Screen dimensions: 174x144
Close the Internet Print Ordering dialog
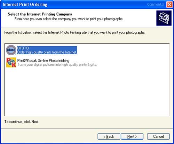coord(169,5)
